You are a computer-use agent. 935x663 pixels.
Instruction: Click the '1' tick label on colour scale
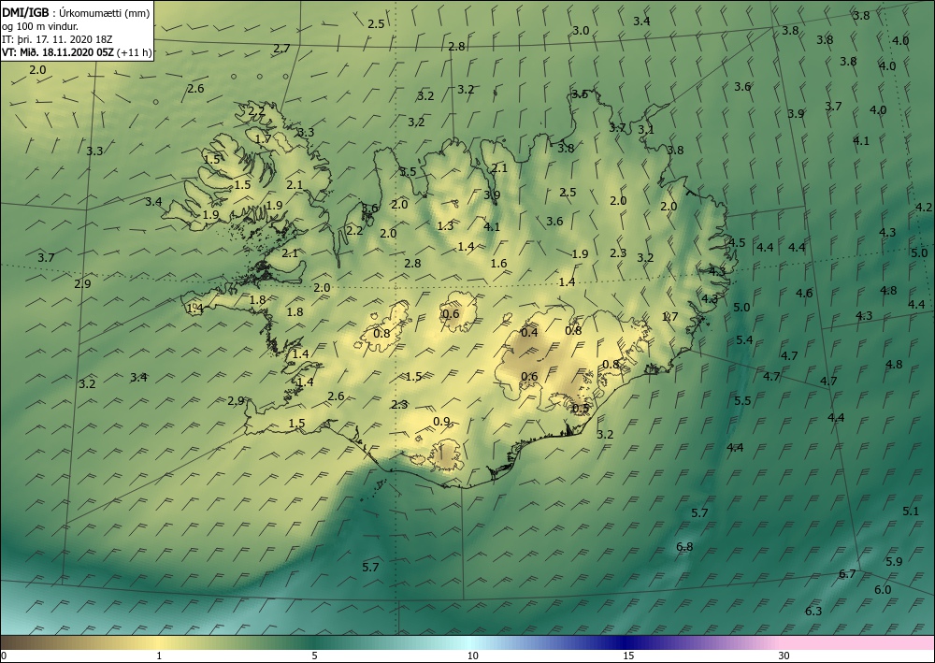[159, 656]
